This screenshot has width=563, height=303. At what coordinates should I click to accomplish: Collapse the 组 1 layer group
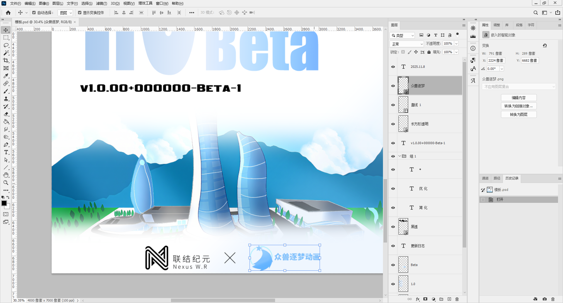399,156
